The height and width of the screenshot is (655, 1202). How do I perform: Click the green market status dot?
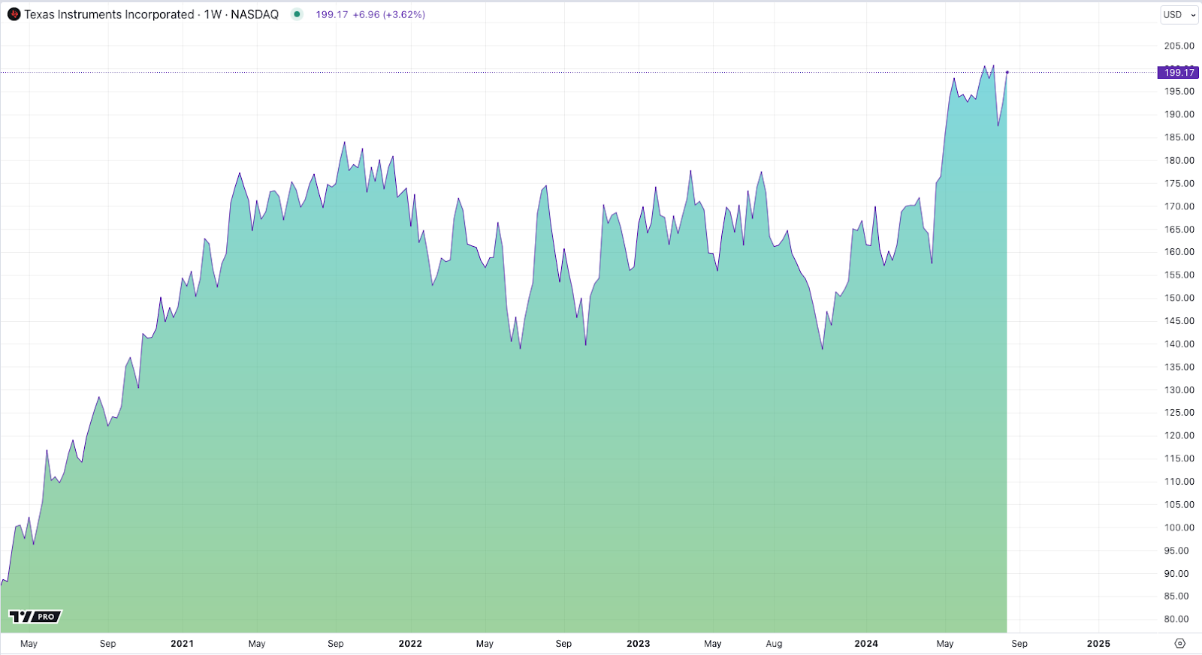297,14
